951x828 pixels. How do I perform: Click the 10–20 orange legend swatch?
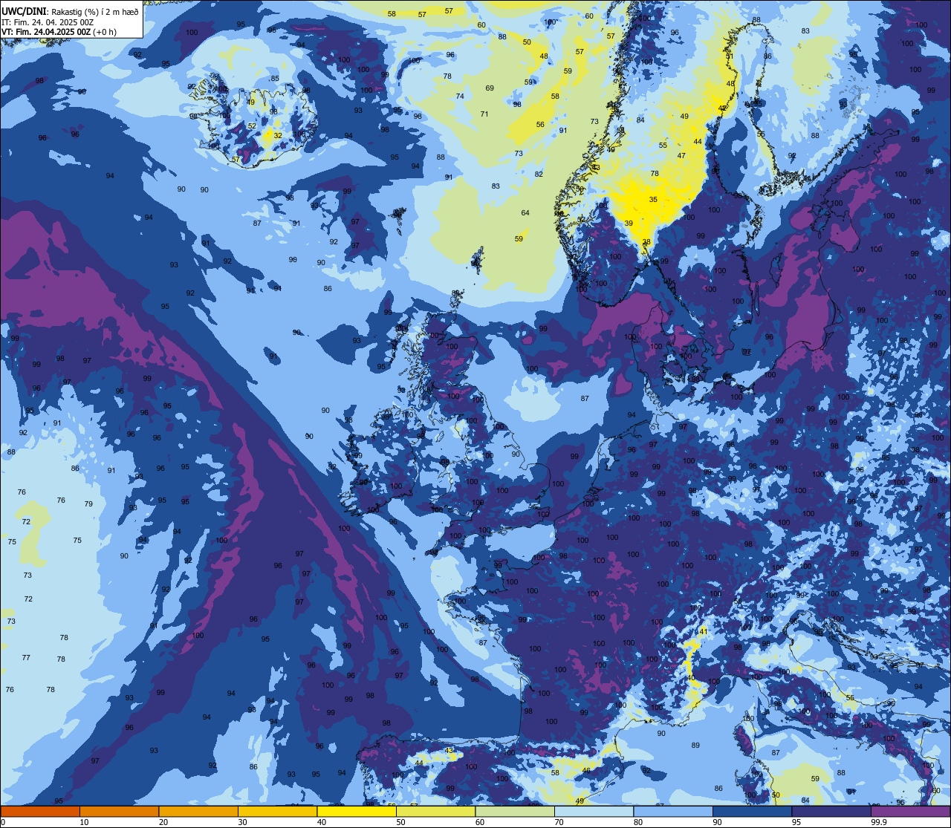[x=119, y=811]
